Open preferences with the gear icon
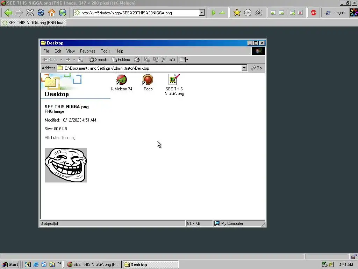Screen dimensions: 358x269 click(x=258, y=13)
